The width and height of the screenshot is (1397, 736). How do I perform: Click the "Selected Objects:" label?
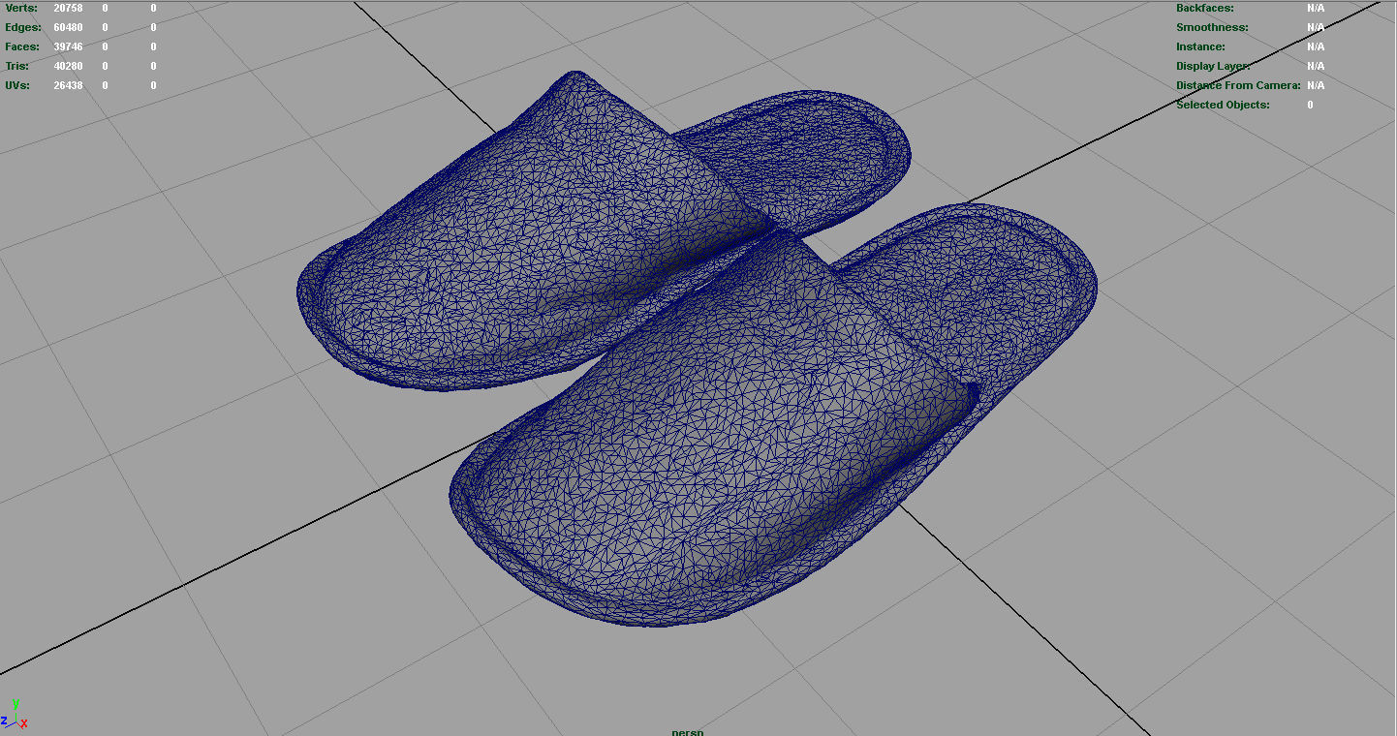(1223, 105)
